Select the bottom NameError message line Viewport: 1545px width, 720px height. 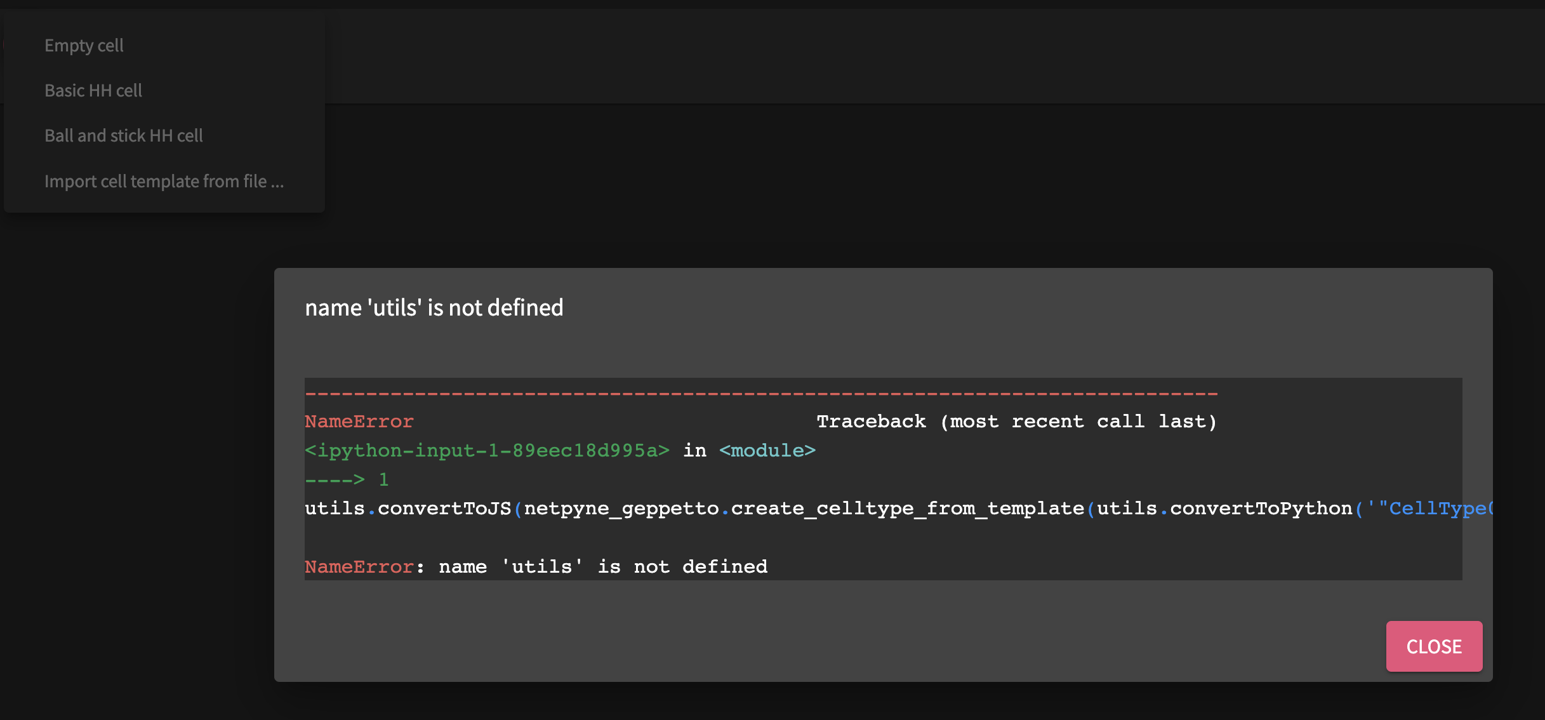click(x=536, y=566)
